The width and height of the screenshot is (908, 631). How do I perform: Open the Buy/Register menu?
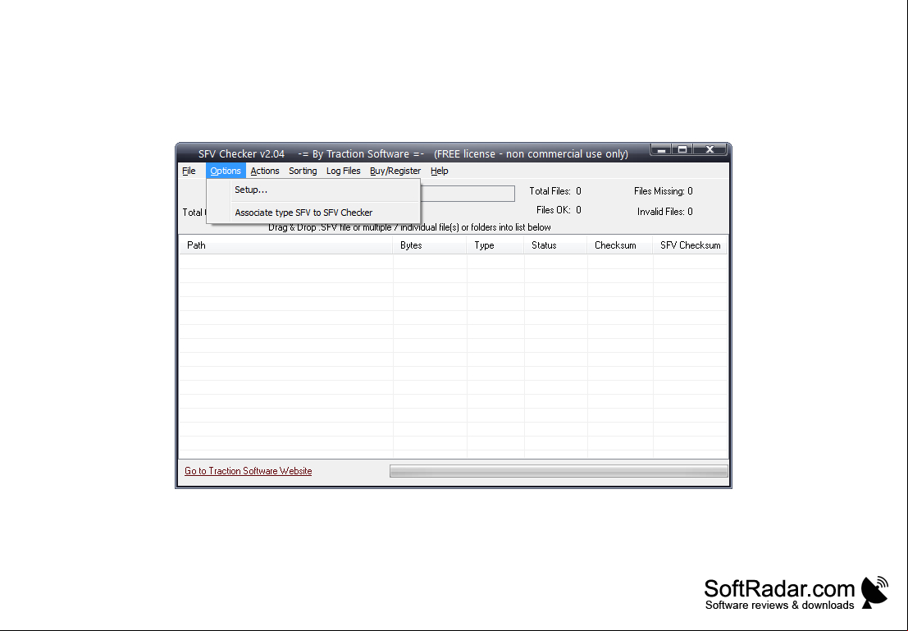coord(395,171)
